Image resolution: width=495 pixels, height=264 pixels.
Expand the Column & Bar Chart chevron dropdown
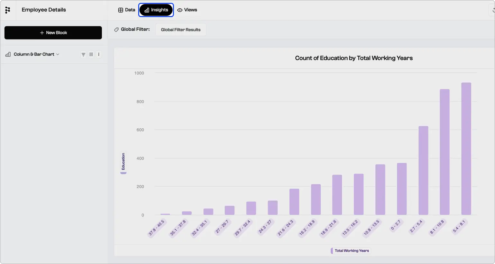58,54
